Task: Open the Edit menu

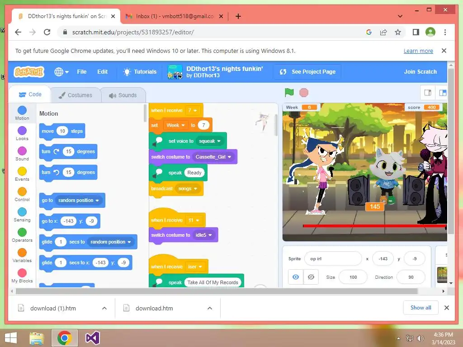Action: 103,72
